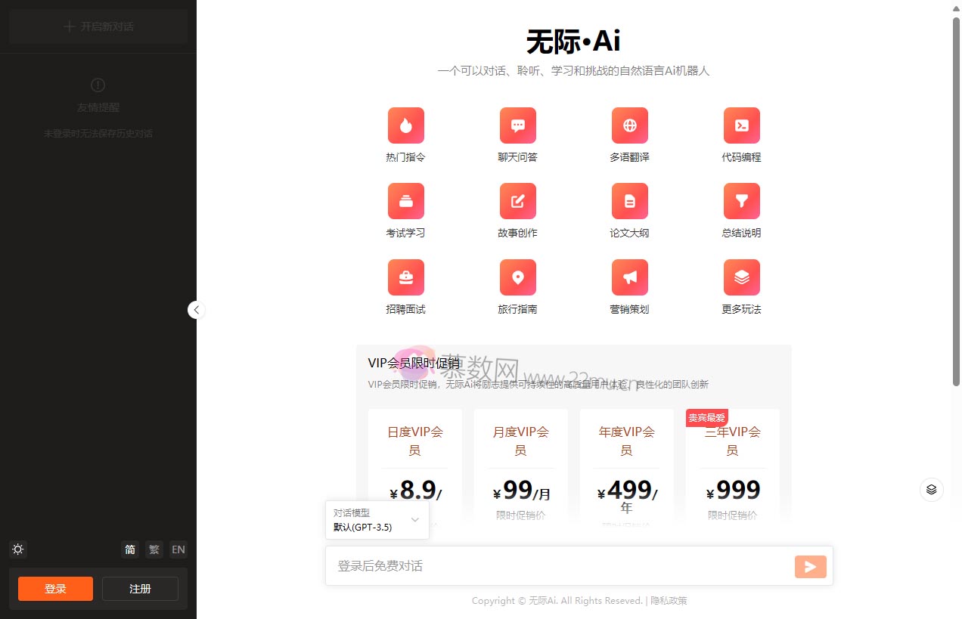
Task: Open the 聊天问答 chat Q&A icon
Action: (517, 125)
